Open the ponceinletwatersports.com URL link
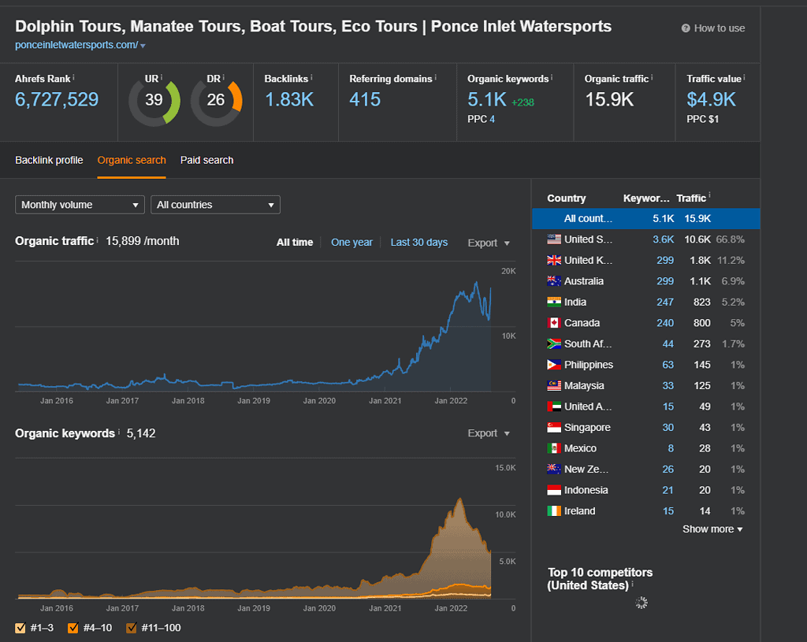Screen dimensions: 807x642 pyautogui.click(x=76, y=46)
